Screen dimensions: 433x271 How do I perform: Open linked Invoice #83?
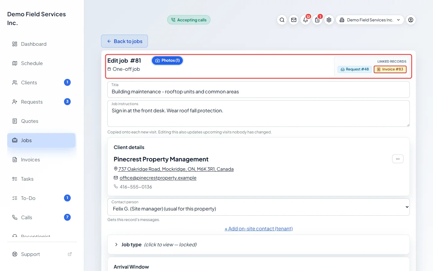click(x=390, y=69)
